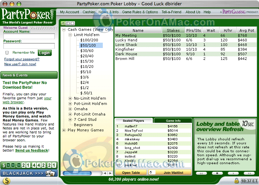259x185 pixels.
Task: Select the Lucky Hand table row
Action: point(186,40)
